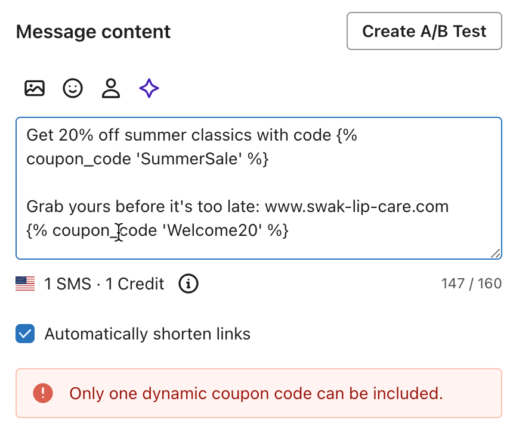Open the emoji picker
The image size is (513, 436).
pyautogui.click(x=73, y=89)
